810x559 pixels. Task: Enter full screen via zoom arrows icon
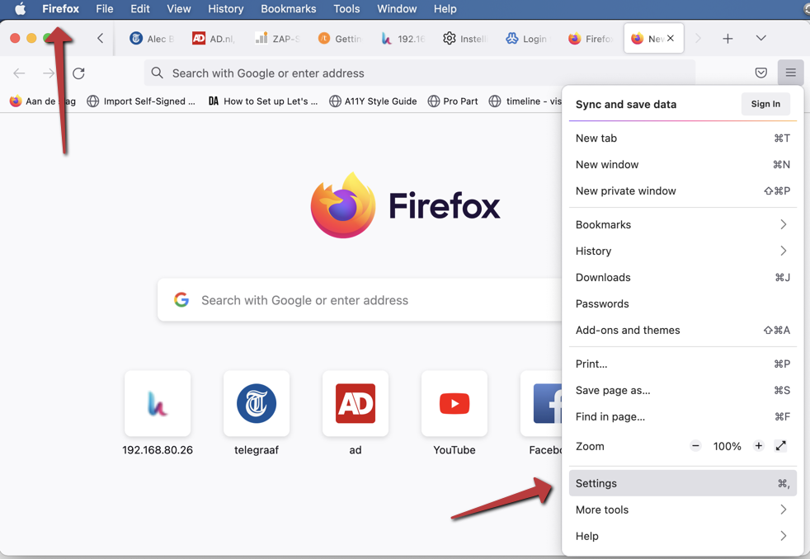click(780, 445)
